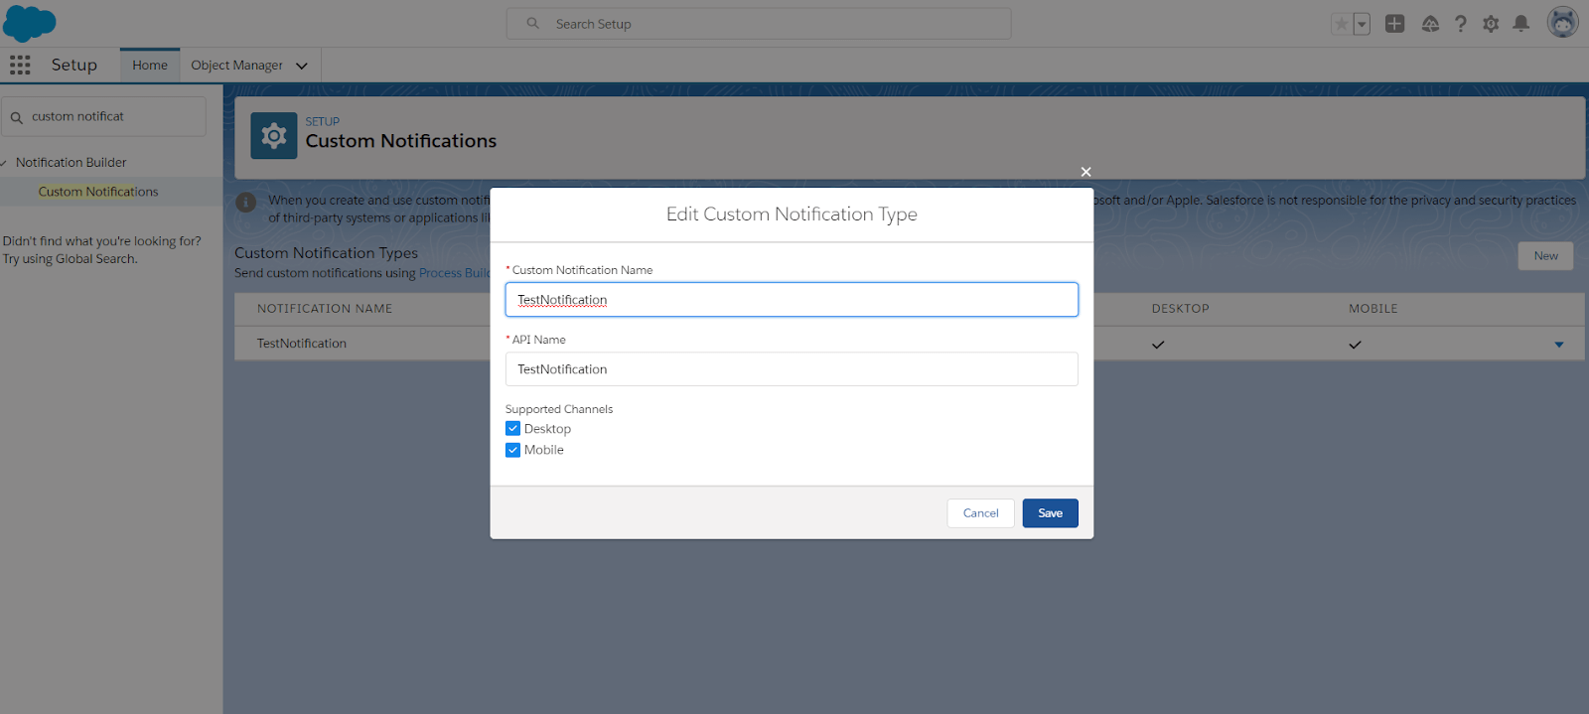Open the TestNotification row actions dropdown
The image size is (1589, 714).
[1559, 345]
